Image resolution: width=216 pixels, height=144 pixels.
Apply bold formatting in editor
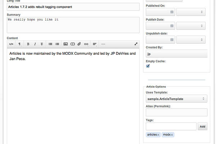[x=28, y=44]
